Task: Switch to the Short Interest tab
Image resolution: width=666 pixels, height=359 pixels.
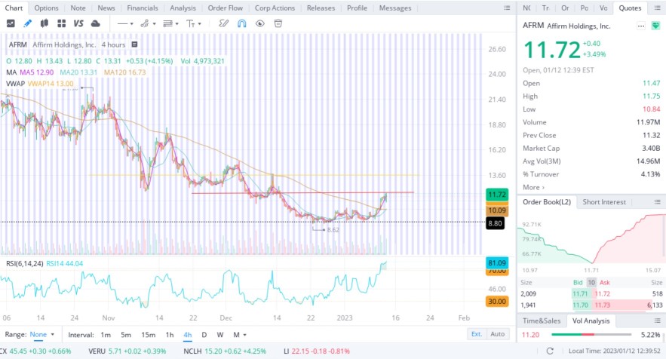Action: tap(604, 202)
